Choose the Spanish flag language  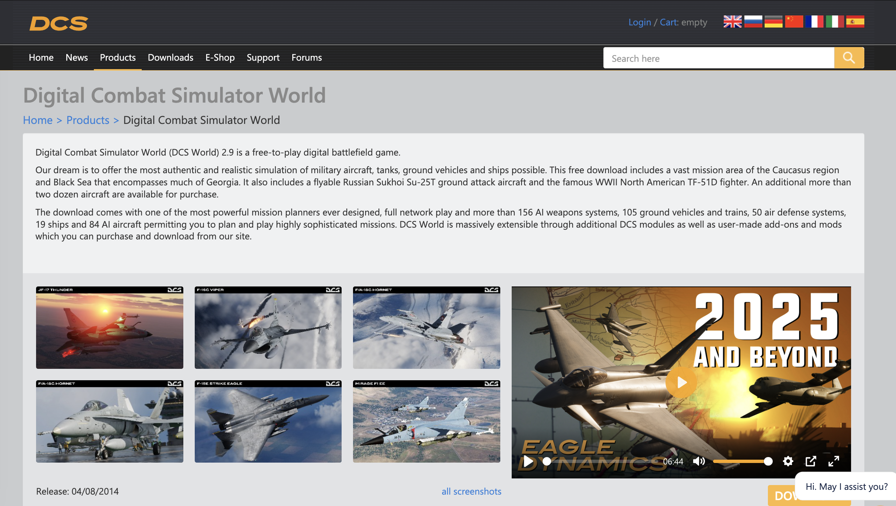(855, 22)
